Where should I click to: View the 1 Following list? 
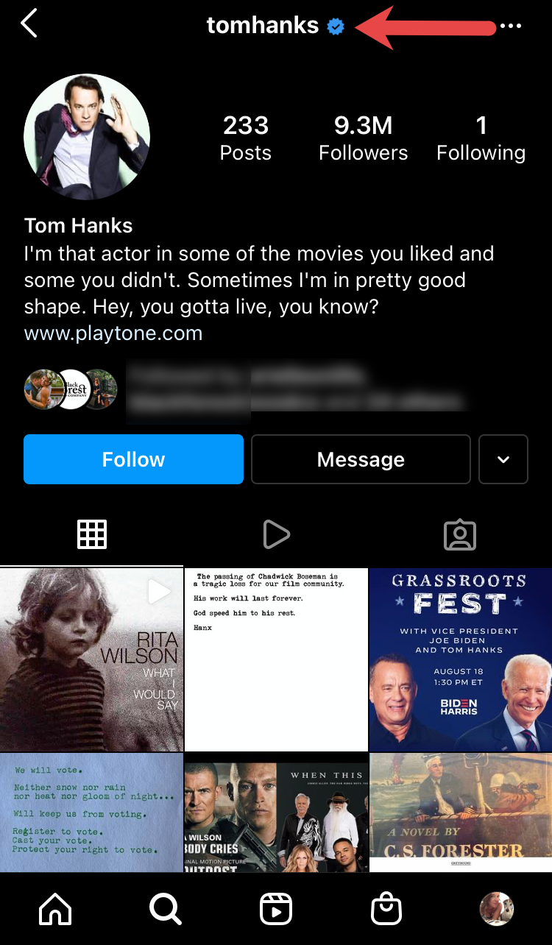coord(481,138)
